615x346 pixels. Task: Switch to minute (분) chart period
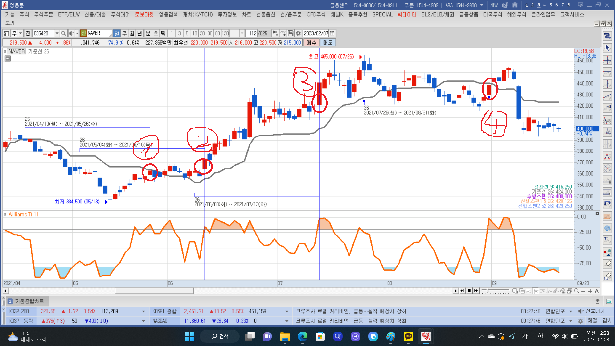[148, 33]
